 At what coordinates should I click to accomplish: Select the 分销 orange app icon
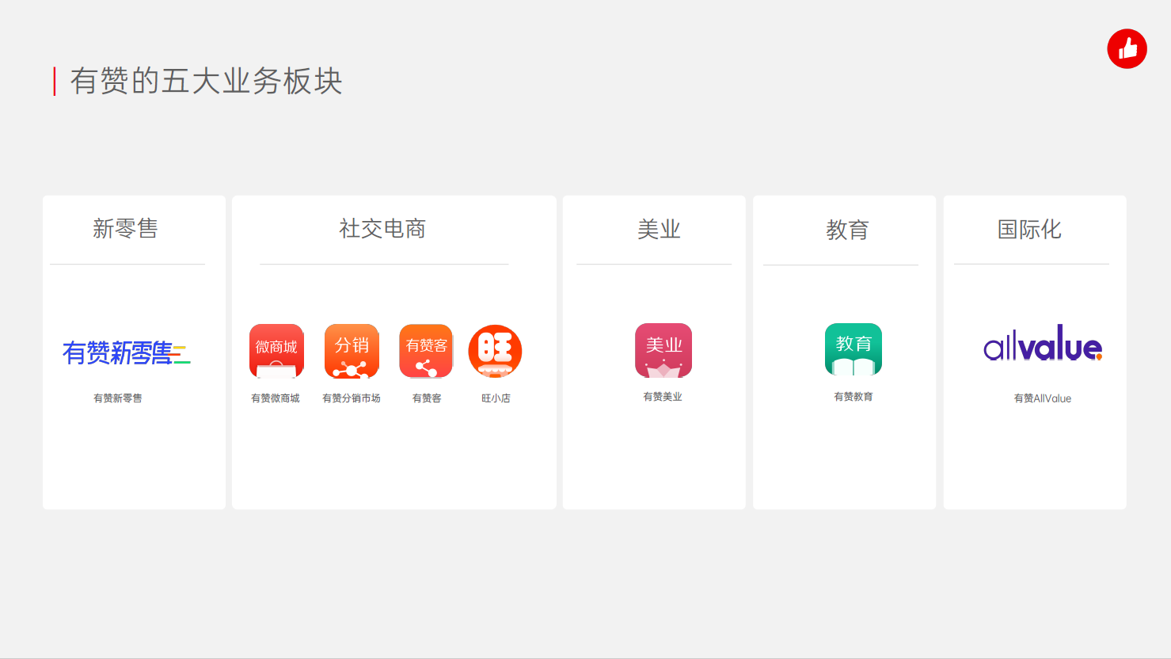point(352,351)
